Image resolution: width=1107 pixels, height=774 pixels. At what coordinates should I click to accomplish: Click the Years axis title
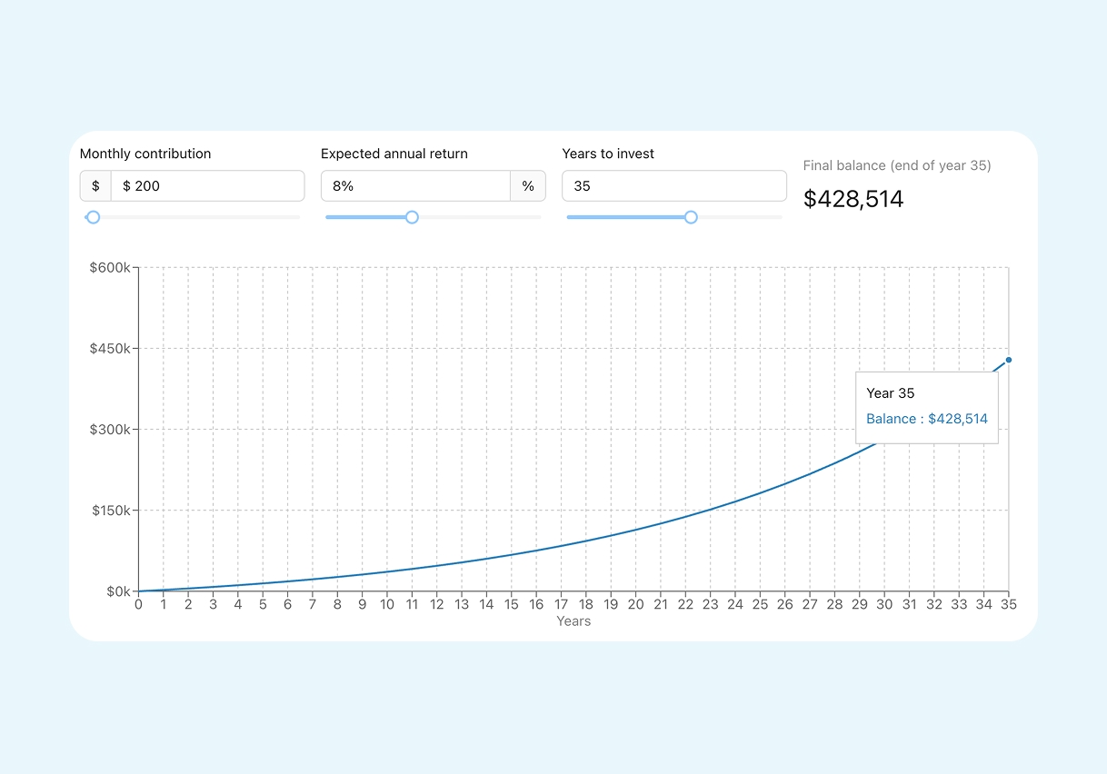(573, 621)
